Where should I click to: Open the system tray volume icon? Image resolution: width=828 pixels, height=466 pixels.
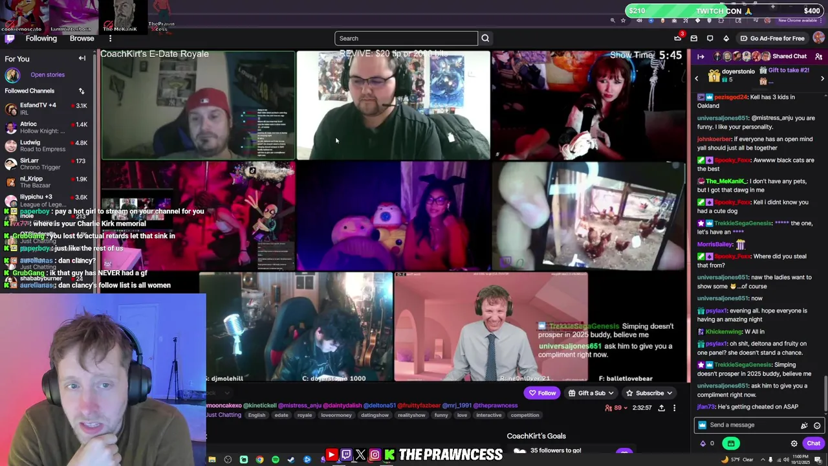pyautogui.click(x=787, y=460)
